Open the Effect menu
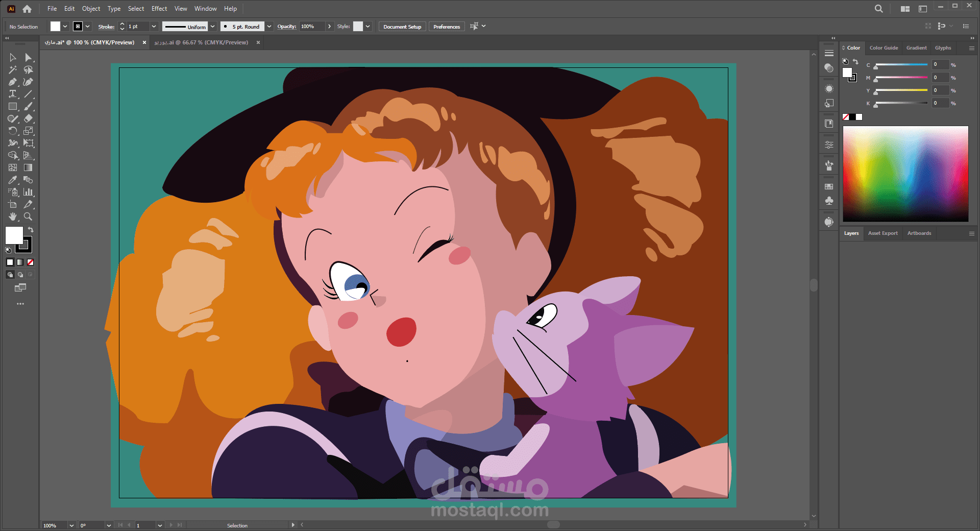 [x=159, y=9]
